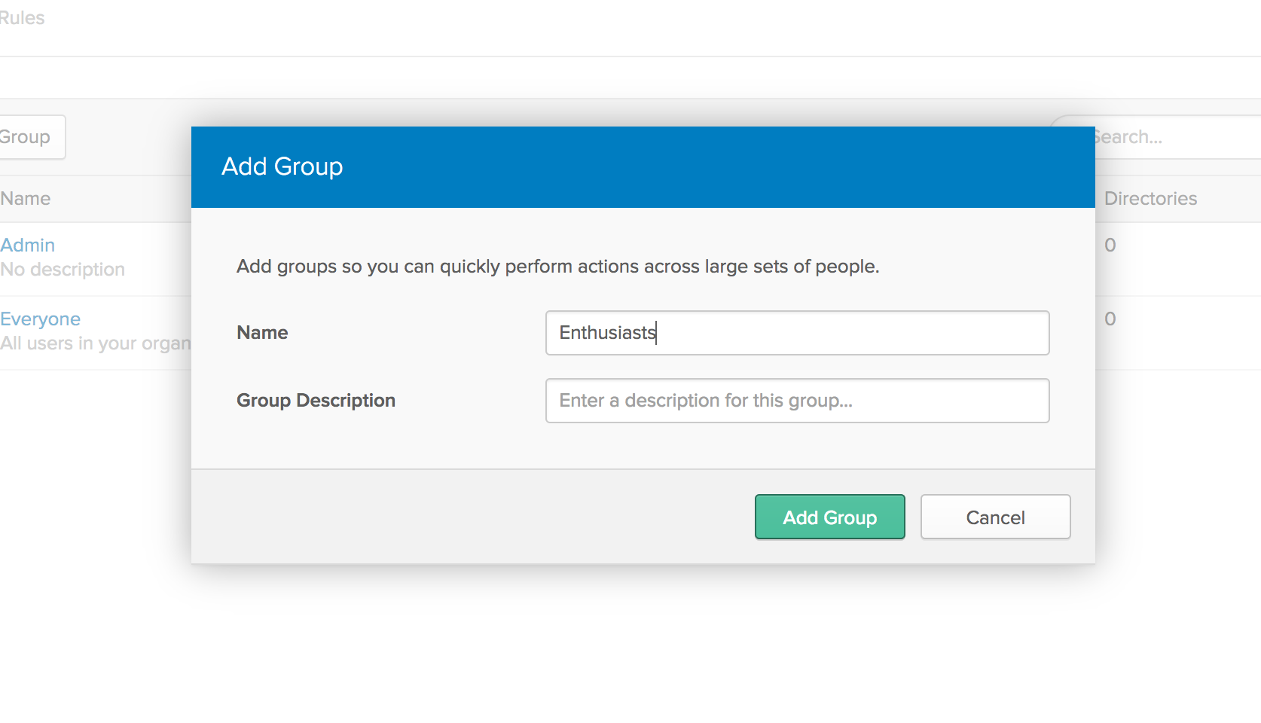Open the Admin group link
This screenshot has width=1261, height=723.
click(x=28, y=245)
